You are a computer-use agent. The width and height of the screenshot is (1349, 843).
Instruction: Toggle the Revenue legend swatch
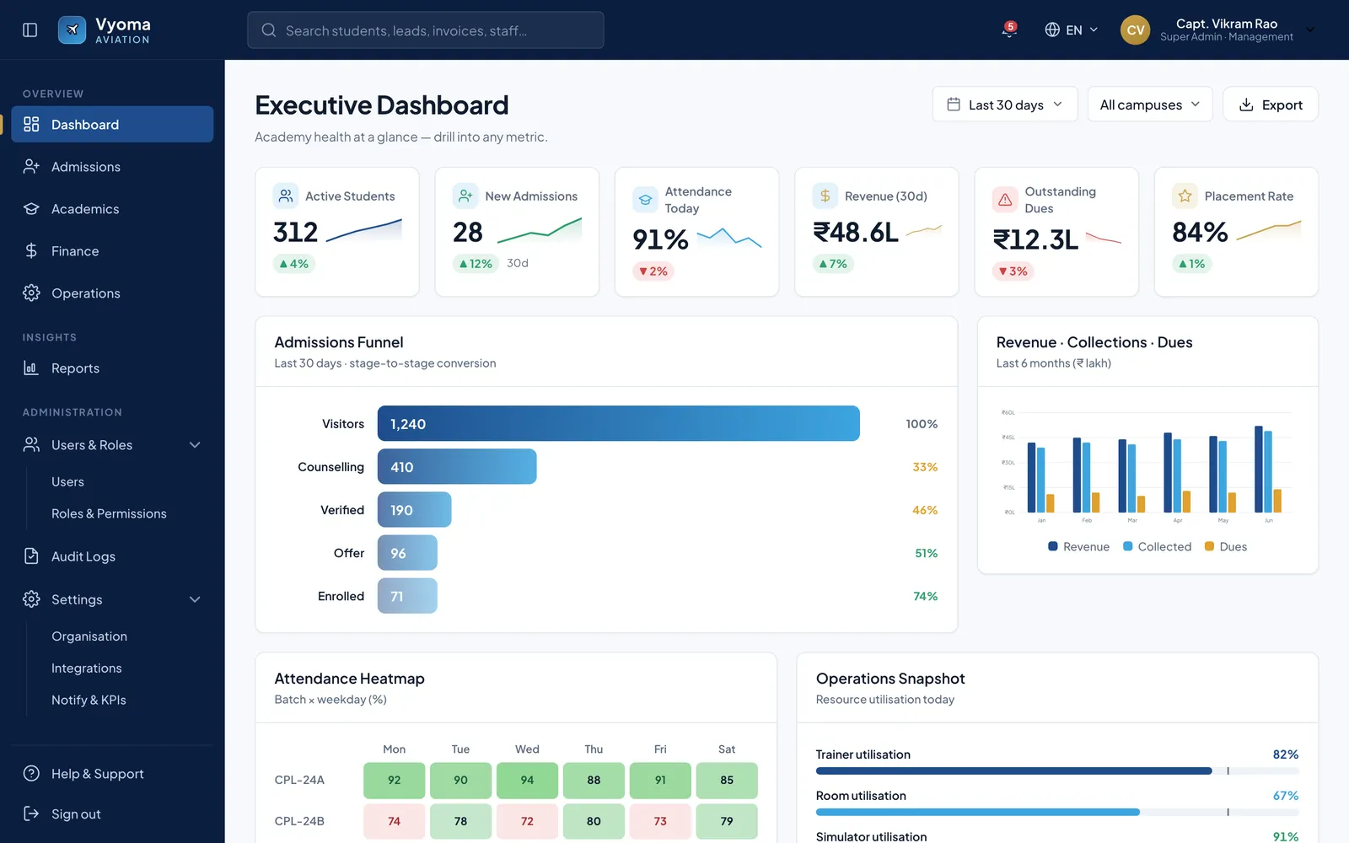coord(1053,546)
